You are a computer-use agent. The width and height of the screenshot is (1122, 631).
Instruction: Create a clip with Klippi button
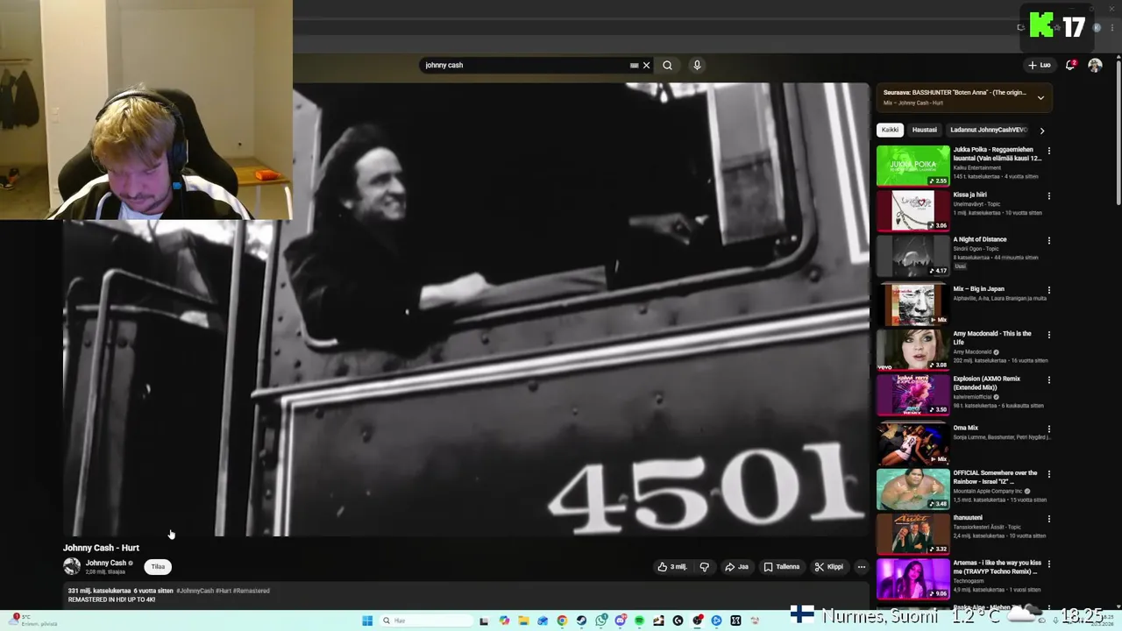point(829,567)
